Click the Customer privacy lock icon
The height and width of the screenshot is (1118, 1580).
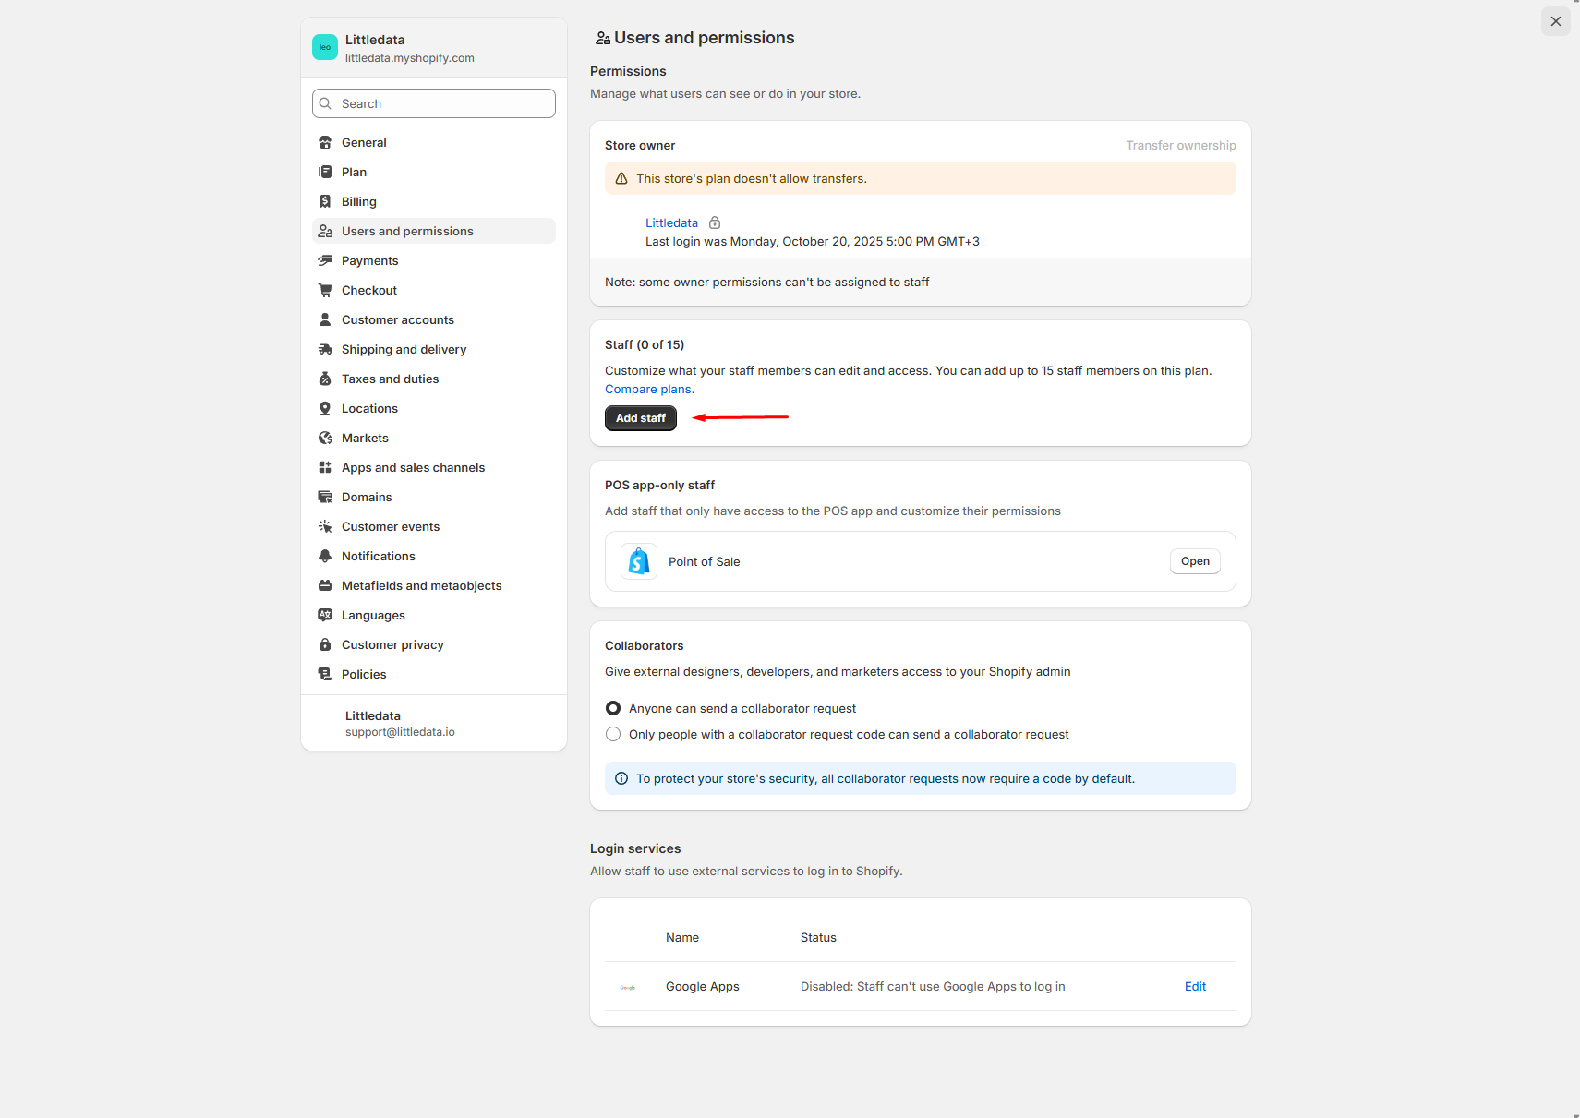click(x=325, y=644)
